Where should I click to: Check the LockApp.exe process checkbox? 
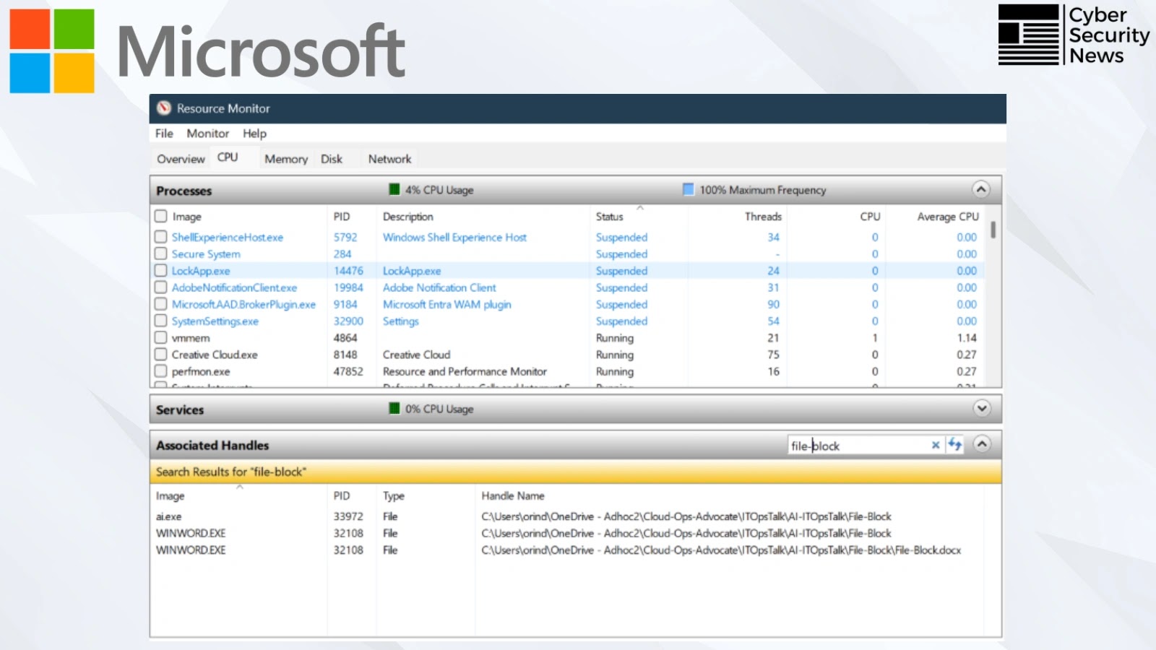(x=160, y=270)
